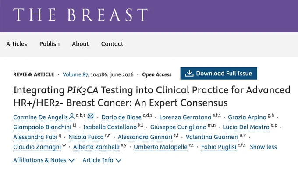The image size is (298, 170).
Task: Click THE BREAST journal logo
Action: coord(80,14)
